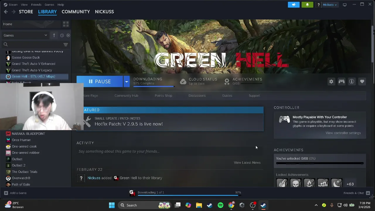Image resolution: width=375 pixels, height=211 pixels.
Task: Open Green Hell manage settings gear
Action: tap(331, 82)
